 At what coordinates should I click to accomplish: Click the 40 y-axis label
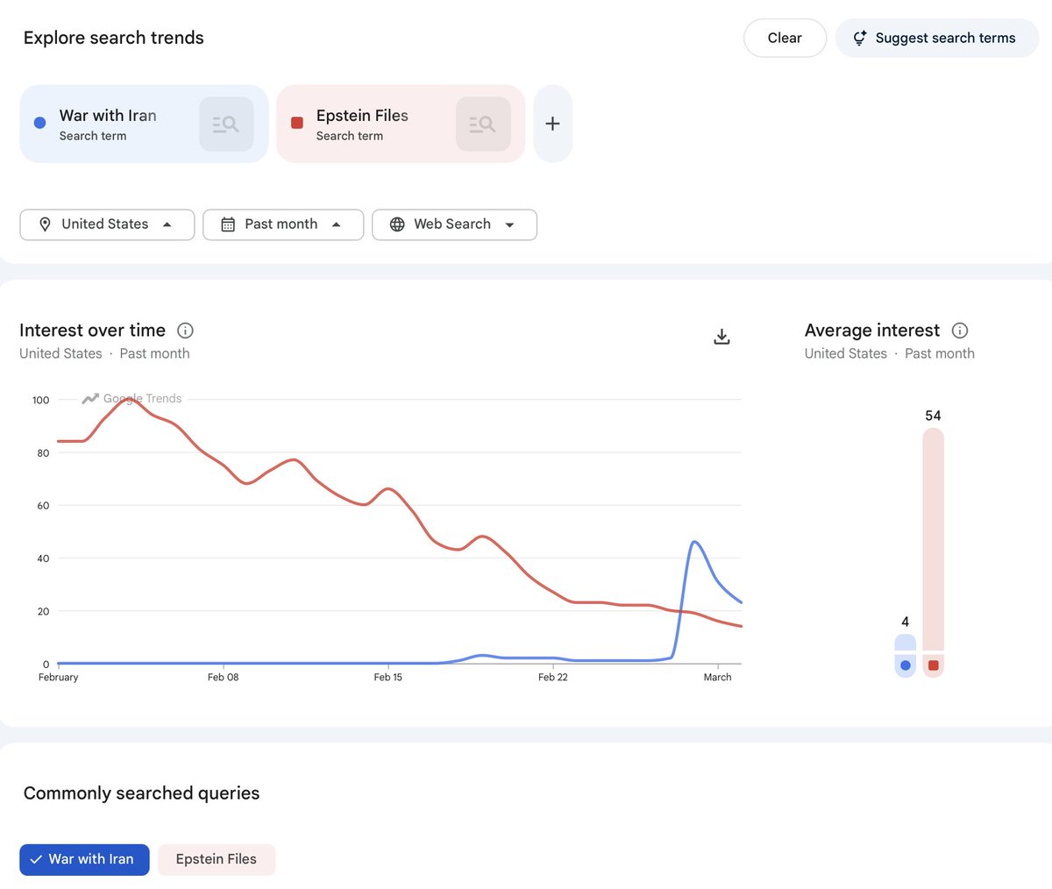(43, 558)
